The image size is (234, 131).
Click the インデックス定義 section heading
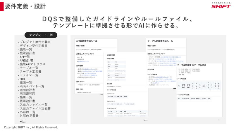pos(184,95)
